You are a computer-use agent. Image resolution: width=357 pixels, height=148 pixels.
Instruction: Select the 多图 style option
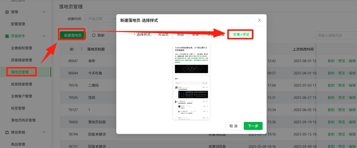[x=180, y=35]
